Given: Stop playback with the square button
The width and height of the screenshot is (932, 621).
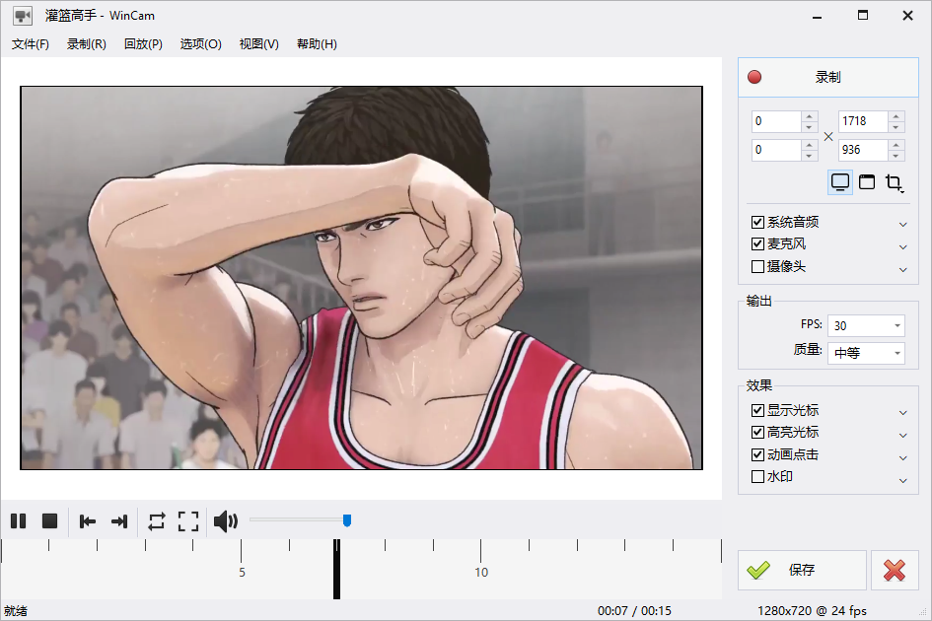Looking at the screenshot, I should 50,521.
